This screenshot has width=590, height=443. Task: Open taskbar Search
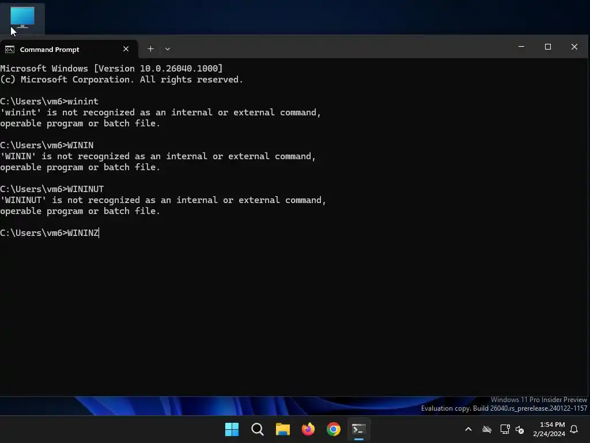point(258,429)
